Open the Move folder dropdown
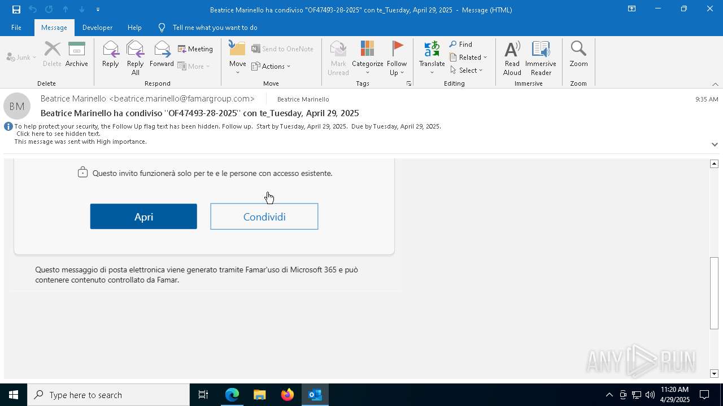The height and width of the screenshot is (406, 723). 238,58
